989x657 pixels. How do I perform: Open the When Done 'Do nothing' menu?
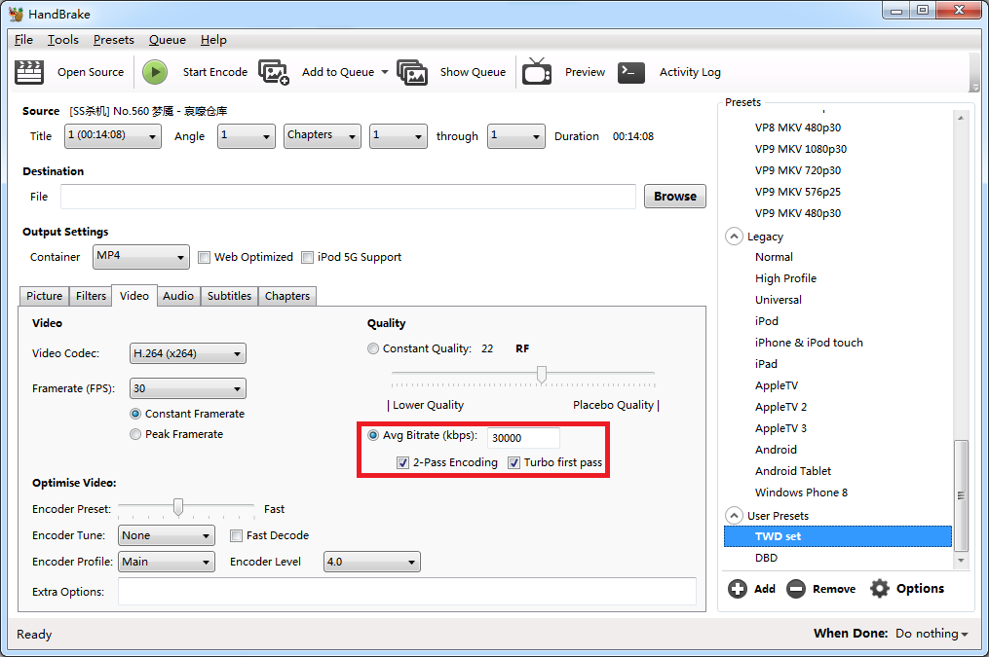coord(932,633)
